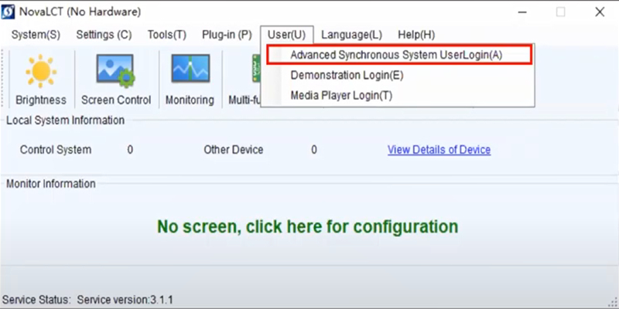Open the Settings (C) menu
The width and height of the screenshot is (619, 309).
click(104, 35)
